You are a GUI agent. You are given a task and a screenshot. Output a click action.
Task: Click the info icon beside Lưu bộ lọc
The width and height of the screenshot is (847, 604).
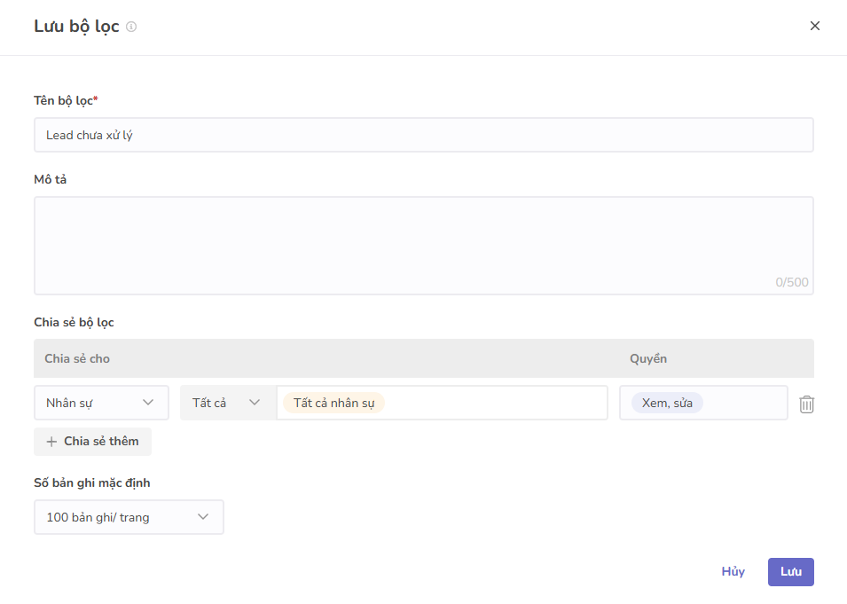(x=131, y=27)
